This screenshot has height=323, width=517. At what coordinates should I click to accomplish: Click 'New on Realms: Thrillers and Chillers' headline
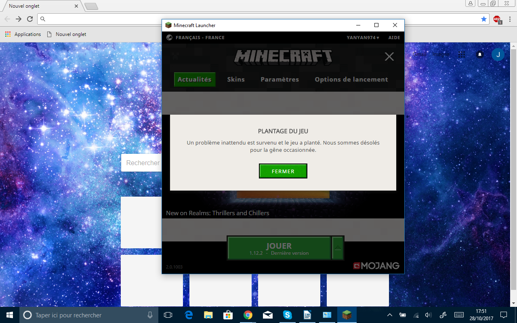218,213
